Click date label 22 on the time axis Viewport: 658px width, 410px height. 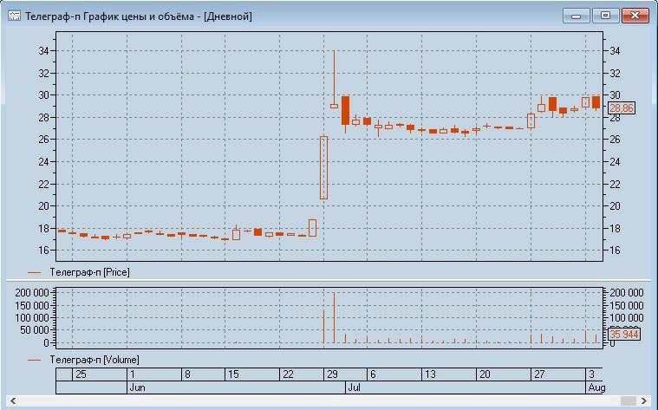pyautogui.click(x=288, y=374)
